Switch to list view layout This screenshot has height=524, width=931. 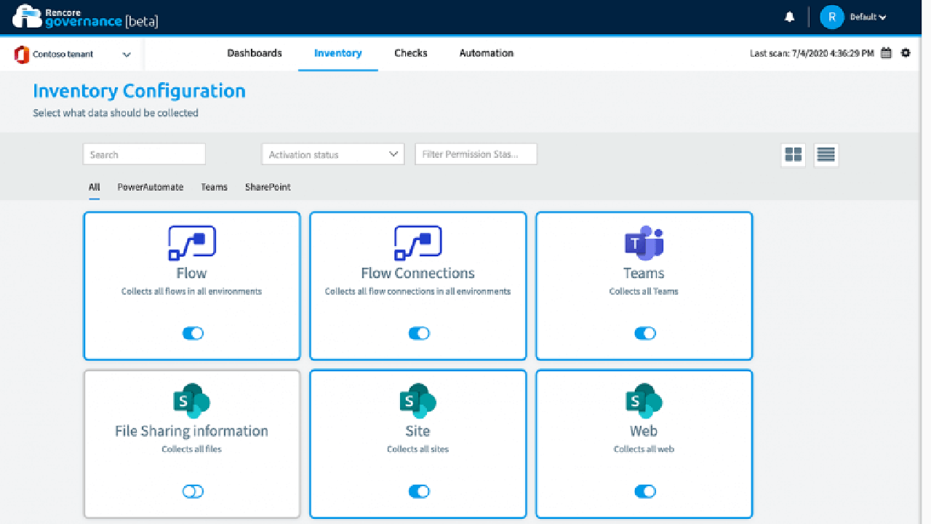click(x=826, y=155)
